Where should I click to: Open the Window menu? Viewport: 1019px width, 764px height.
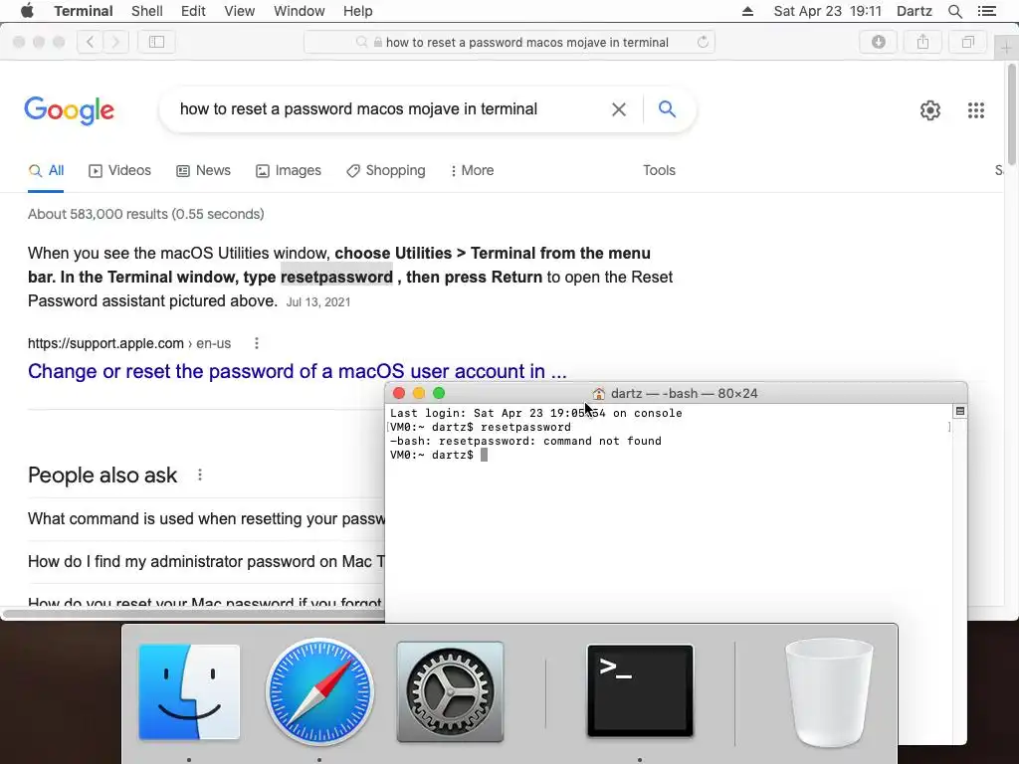coord(299,11)
